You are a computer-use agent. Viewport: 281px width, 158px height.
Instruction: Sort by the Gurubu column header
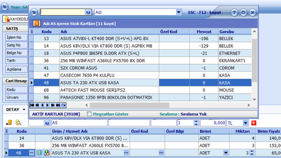(235, 32)
